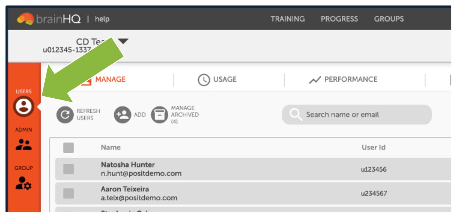Image resolution: width=458 pixels, height=223 pixels.
Task: Check the box for Aaron Teixeira
Action: pos(68,193)
